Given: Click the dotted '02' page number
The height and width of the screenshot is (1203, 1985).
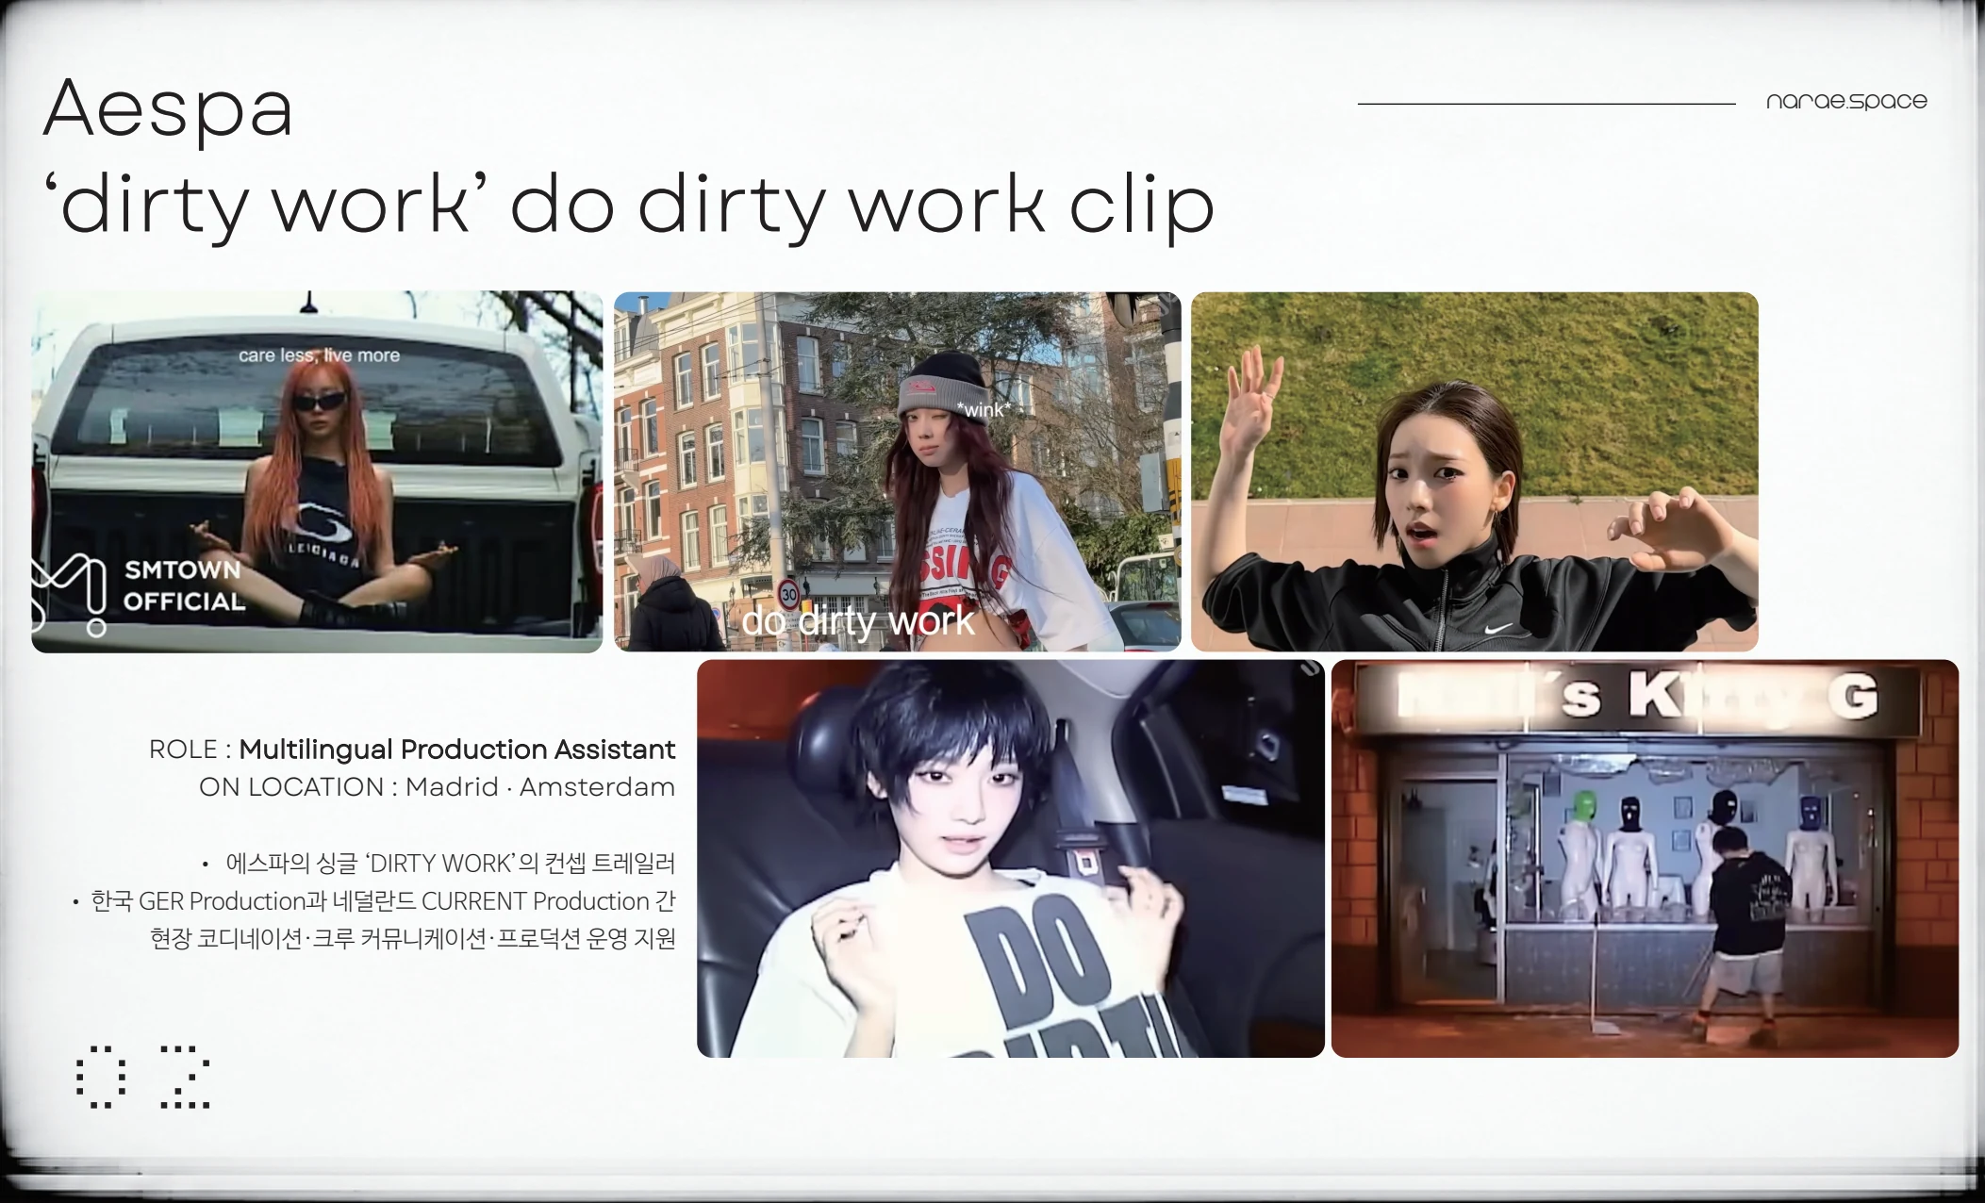Looking at the screenshot, I should point(143,1077).
